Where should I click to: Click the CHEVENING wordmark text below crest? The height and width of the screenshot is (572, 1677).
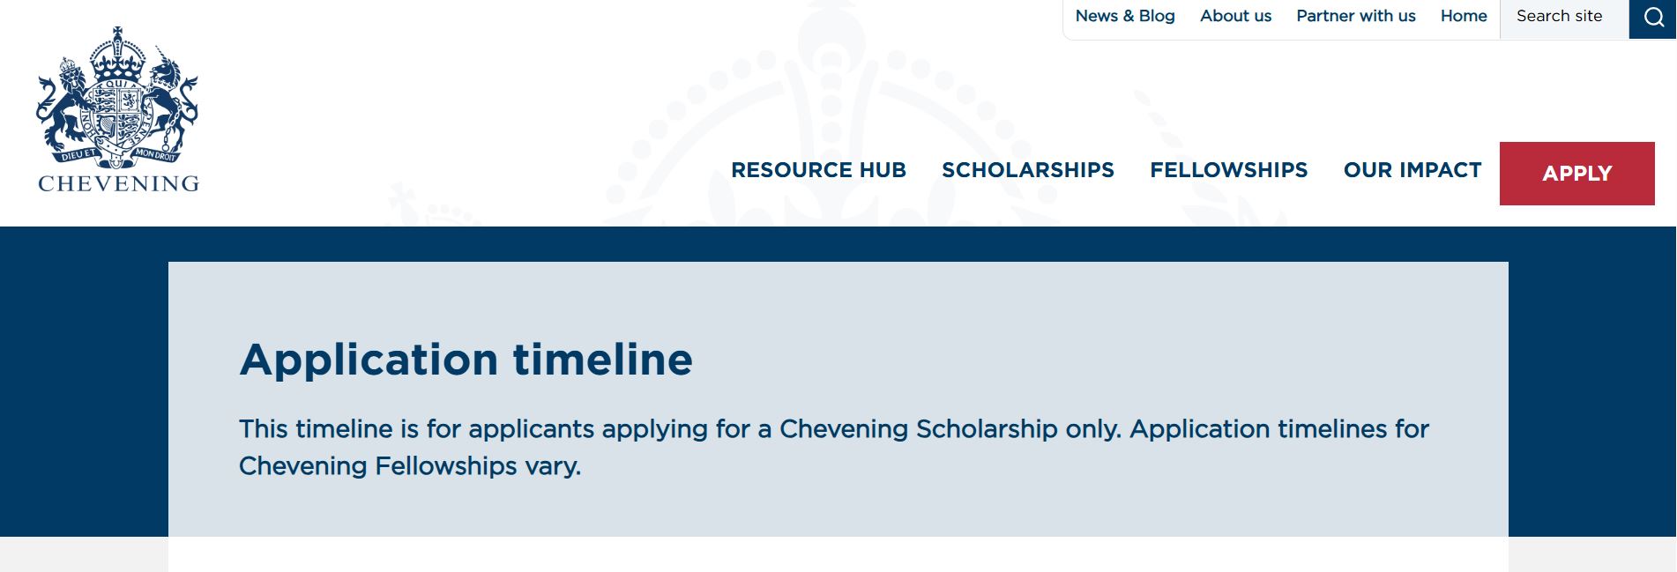(118, 183)
